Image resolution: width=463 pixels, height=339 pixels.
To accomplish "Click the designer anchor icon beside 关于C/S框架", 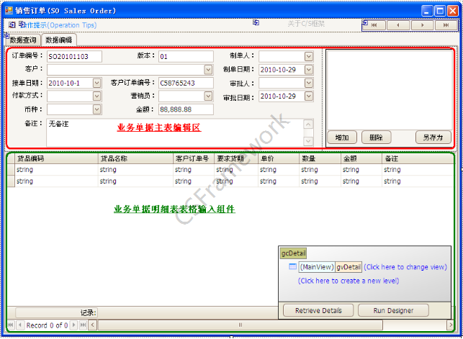I will [256, 22].
